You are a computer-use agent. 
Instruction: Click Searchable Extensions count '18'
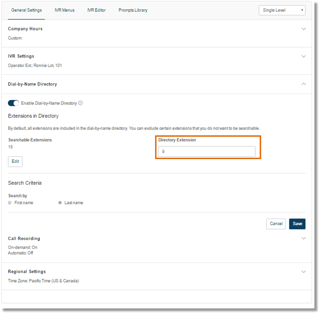click(10, 147)
